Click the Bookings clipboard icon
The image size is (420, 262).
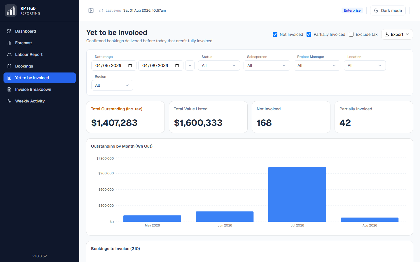tap(9, 66)
